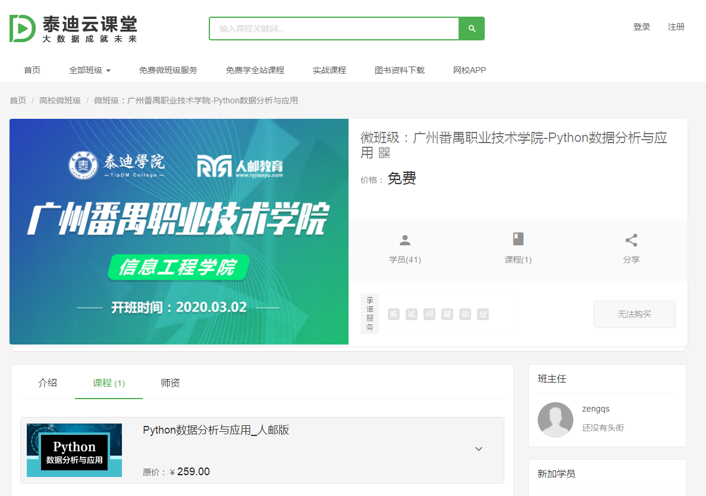Switch to the 课程 (1) tab

point(108,383)
